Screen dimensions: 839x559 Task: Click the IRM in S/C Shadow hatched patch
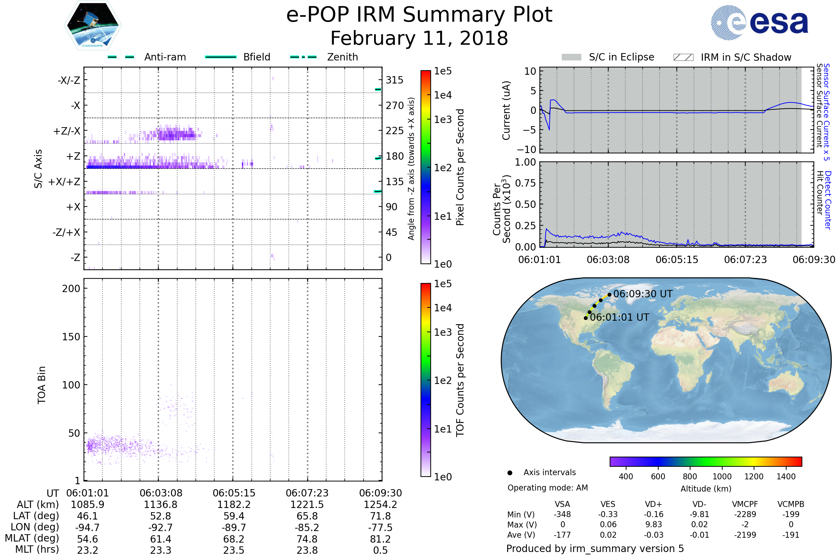click(x=683, y=57)
